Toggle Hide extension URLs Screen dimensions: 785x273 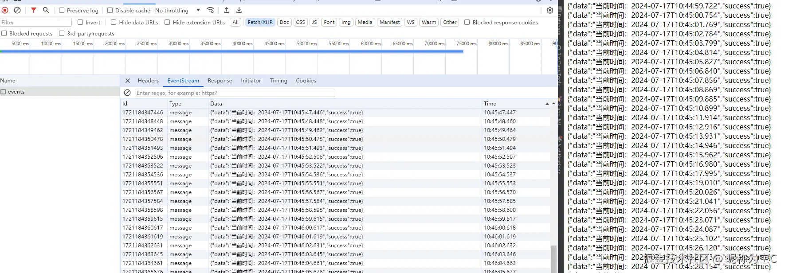[167, 22]
